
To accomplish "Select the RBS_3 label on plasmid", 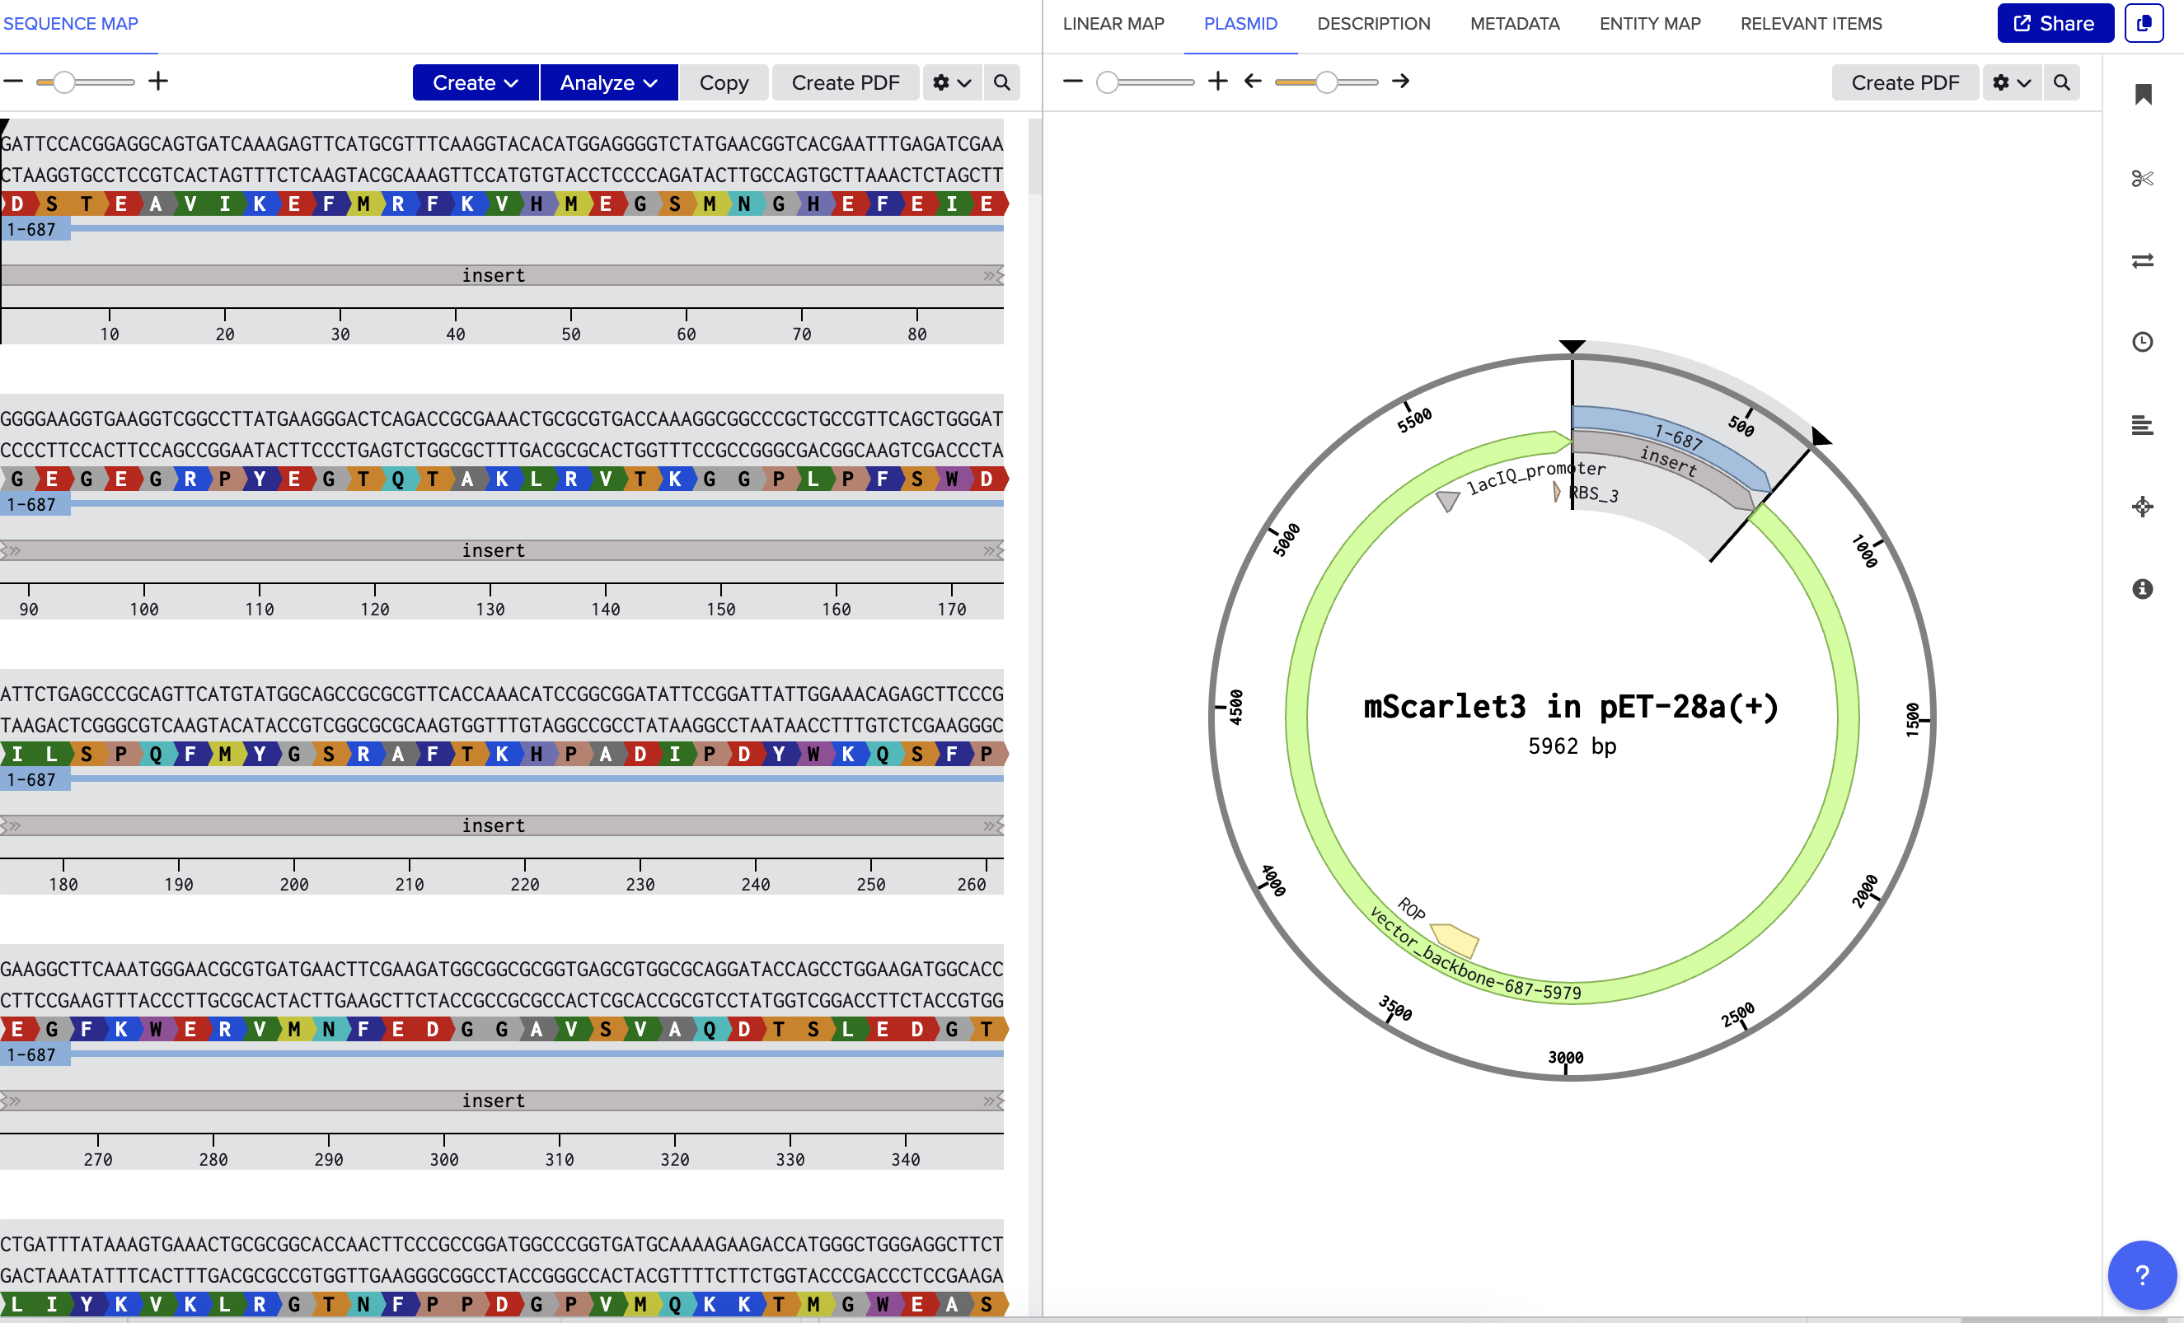I will pos(1594,493).
